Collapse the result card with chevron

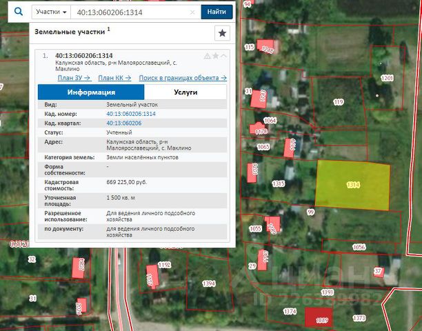(223, 56)
